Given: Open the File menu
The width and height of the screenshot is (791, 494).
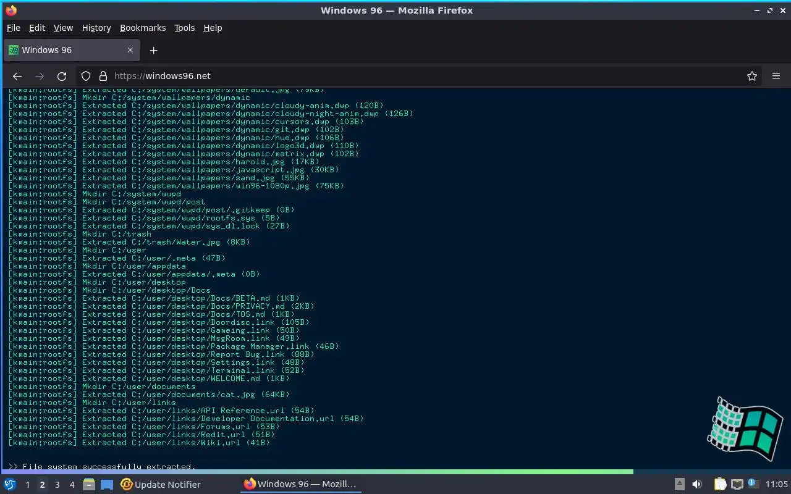Looking at the screenshot, I should click(x=14, y=28).
